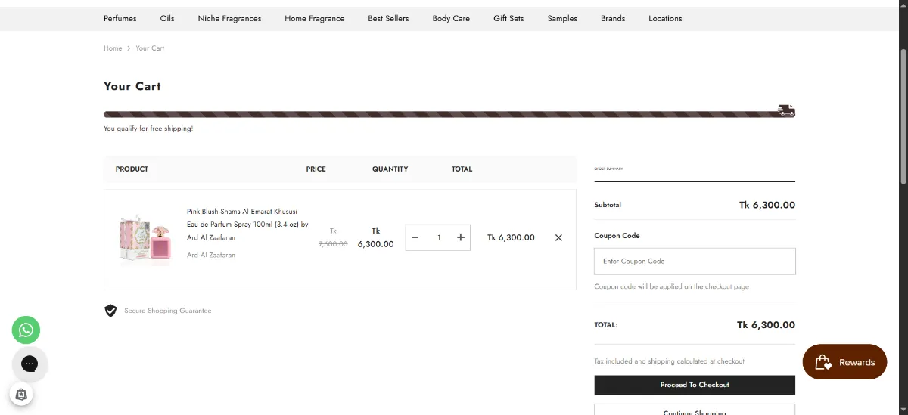Click the Ard Al Zaafaran vendor label

[x=211, y=256]
